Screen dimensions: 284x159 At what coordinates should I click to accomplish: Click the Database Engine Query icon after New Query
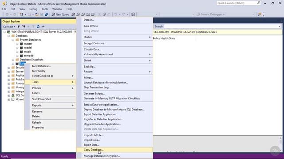pos(73,15)
